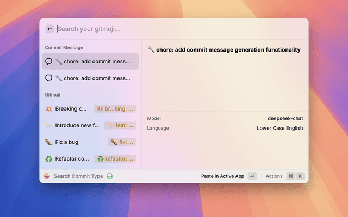Click "Paste in Active App" action

pos(222,176)
